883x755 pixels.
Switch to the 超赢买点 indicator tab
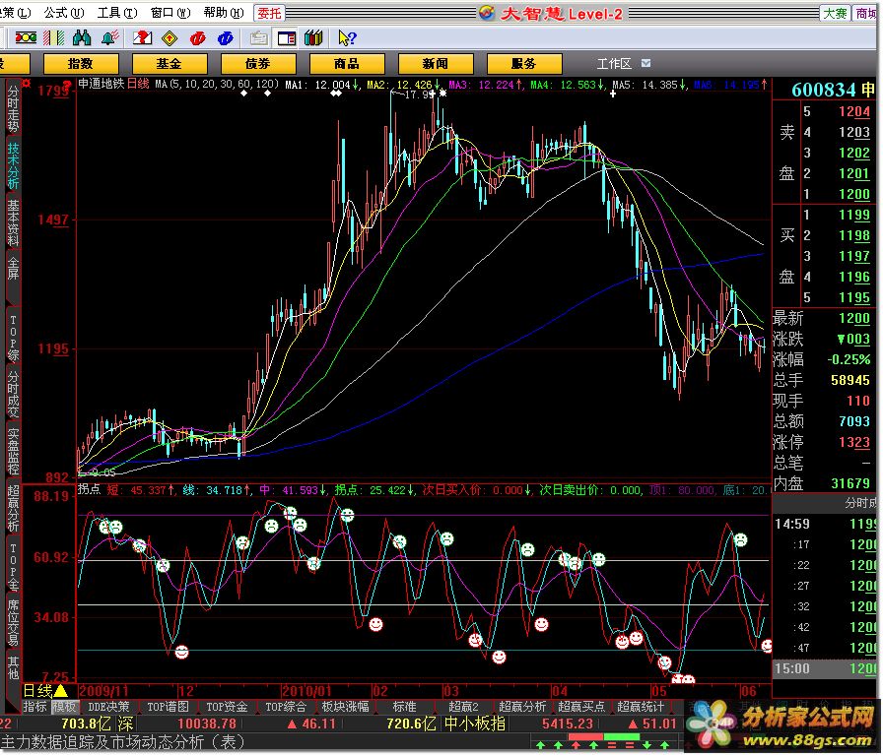click(x=581, y=707)
